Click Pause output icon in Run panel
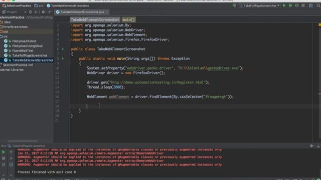This screenshot has width=321, height=180. [x=4, y=164]
